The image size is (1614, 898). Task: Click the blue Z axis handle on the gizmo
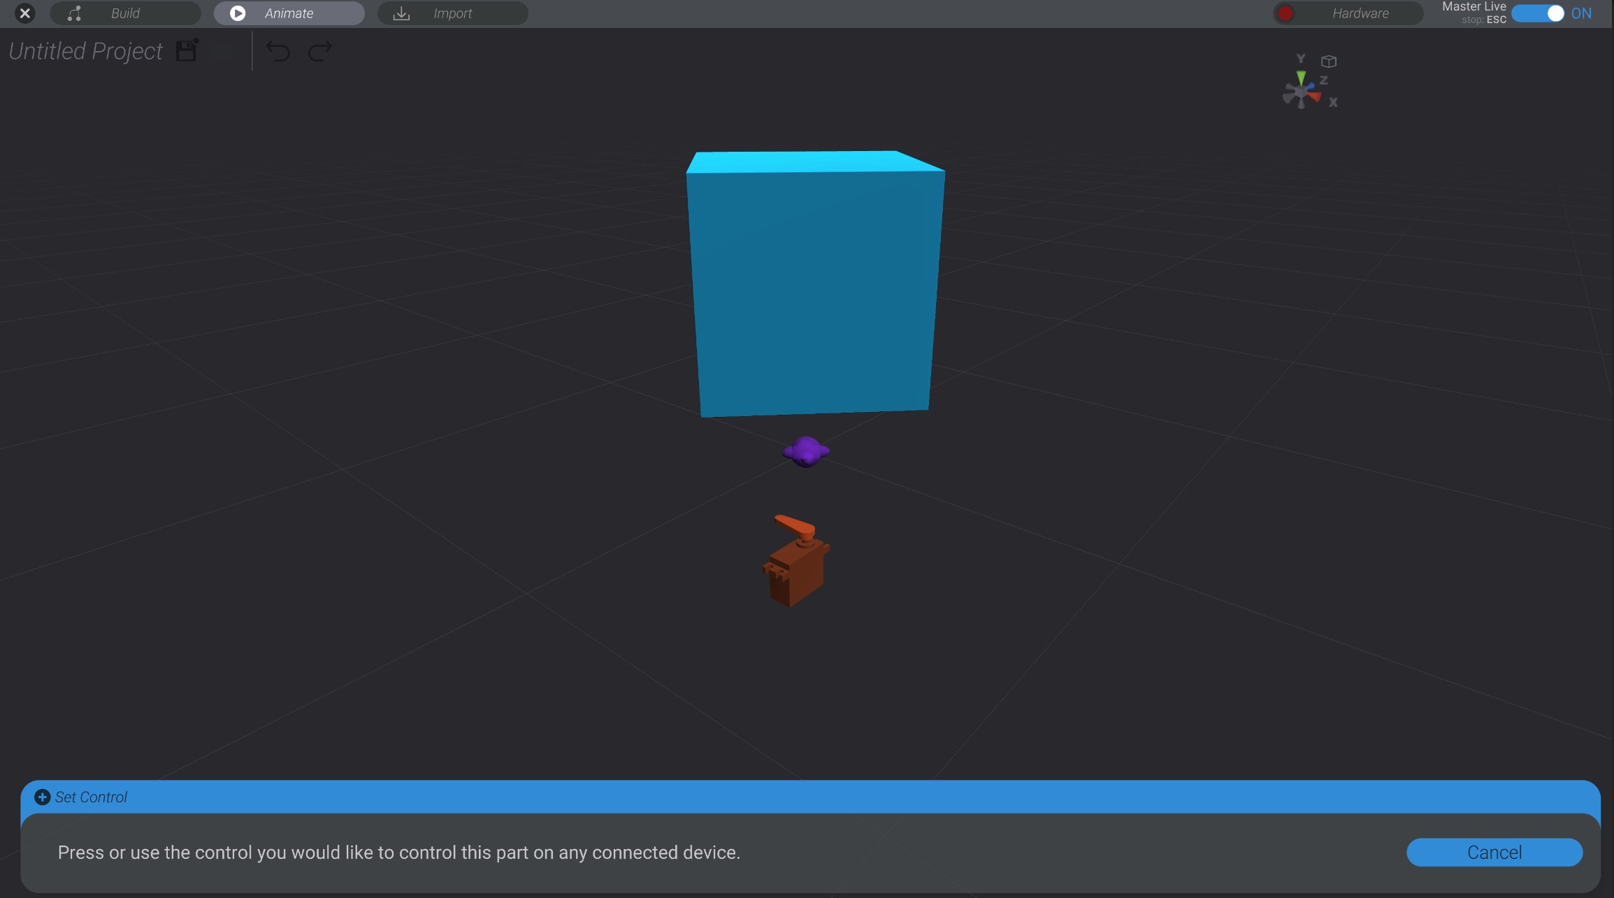[x=1311, y=85]
